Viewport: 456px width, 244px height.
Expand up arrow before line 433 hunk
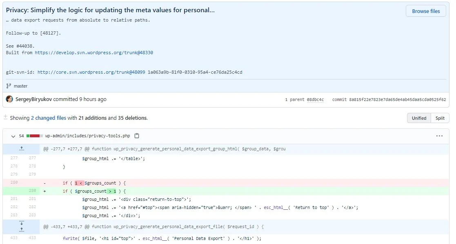[22, 230]
